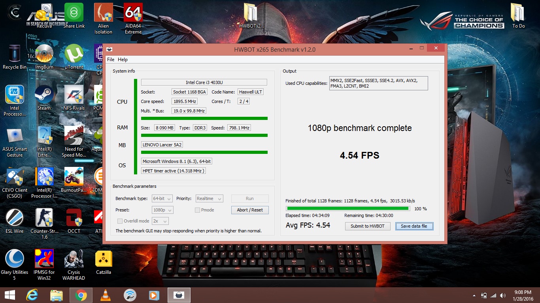Open the Recuva desktop icon
Image resolution: width=540 pixels, height=303 pixels.
[x=44, y=17]
